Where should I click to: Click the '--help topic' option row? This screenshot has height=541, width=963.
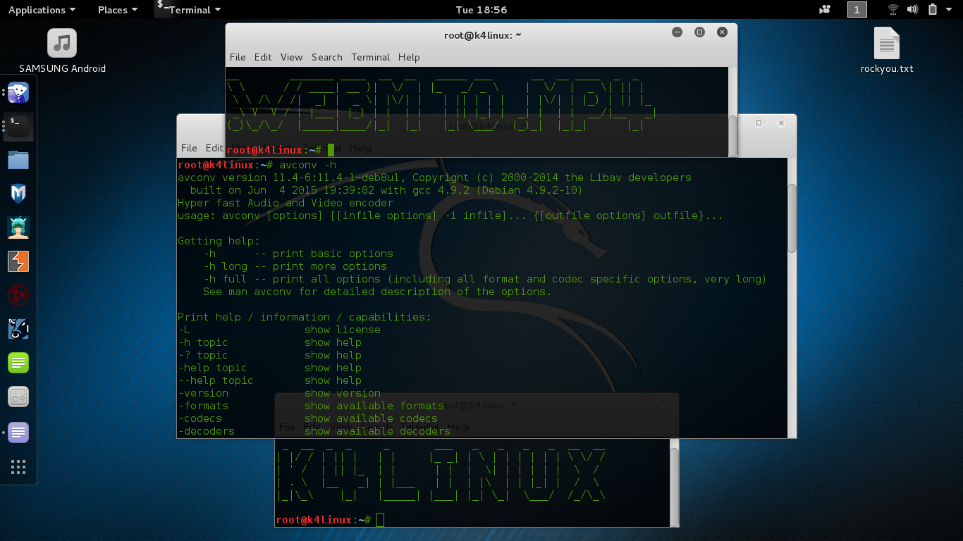point(269,380)
